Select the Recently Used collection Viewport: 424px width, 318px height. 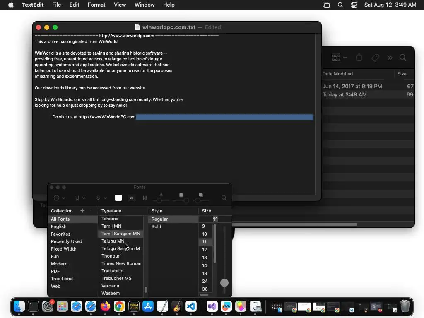pos(73,241)
